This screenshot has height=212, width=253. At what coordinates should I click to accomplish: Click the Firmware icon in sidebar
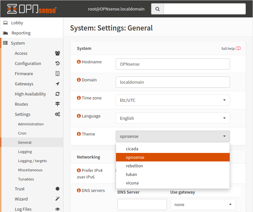[57, 74]
